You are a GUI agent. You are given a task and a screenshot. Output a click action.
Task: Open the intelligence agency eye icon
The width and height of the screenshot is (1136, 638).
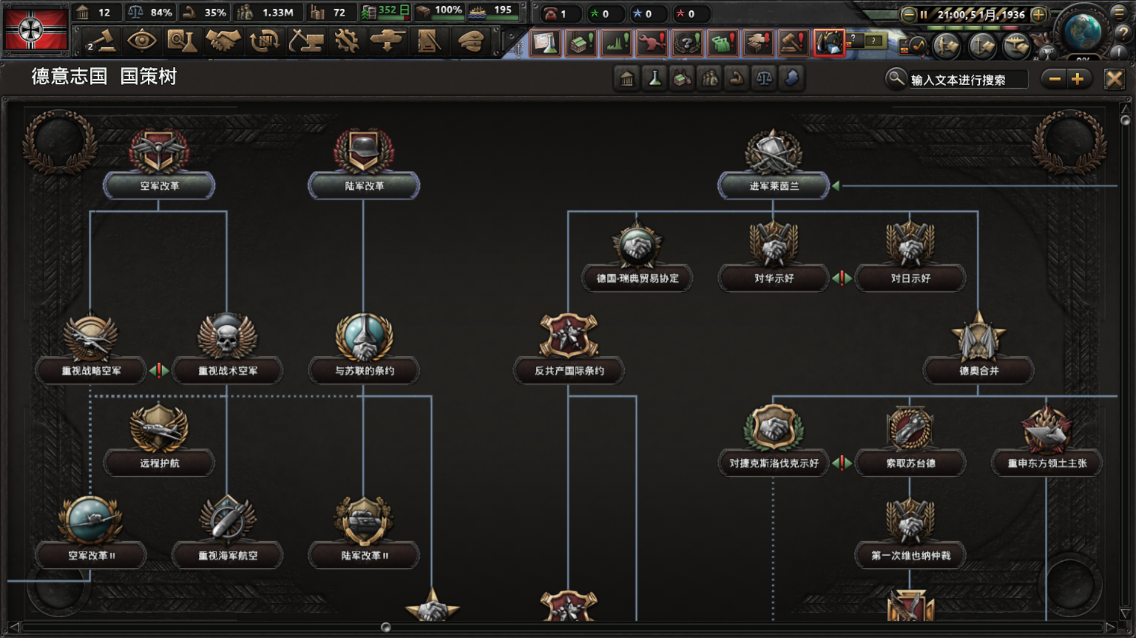tap(142, 41)
